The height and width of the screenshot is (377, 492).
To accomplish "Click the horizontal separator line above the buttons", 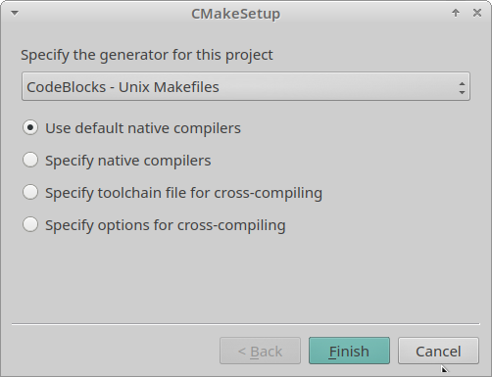I will (x=246, y=324).
